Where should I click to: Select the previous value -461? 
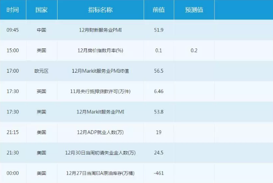point(159,173)
